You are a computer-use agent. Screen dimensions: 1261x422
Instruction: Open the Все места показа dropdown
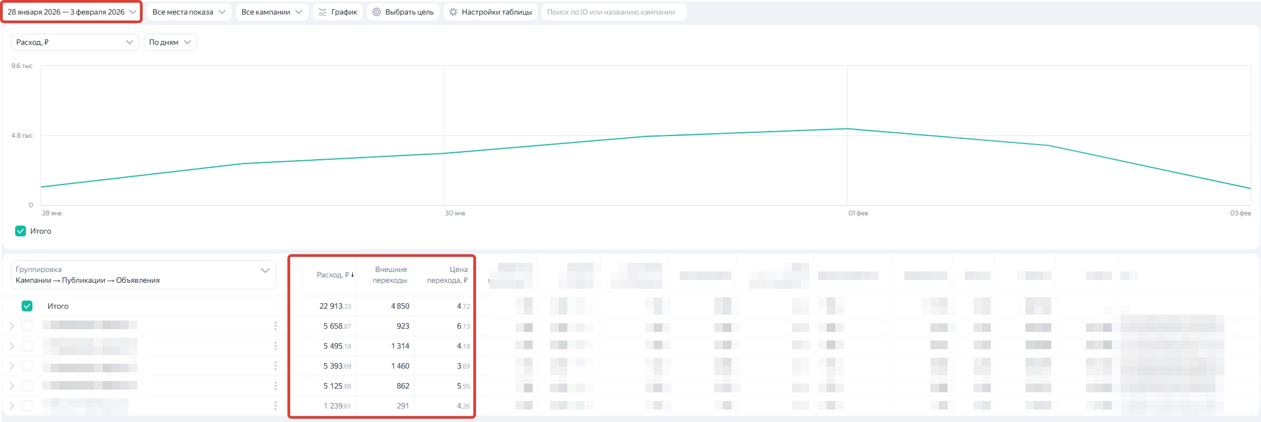[x=189, y=12]
